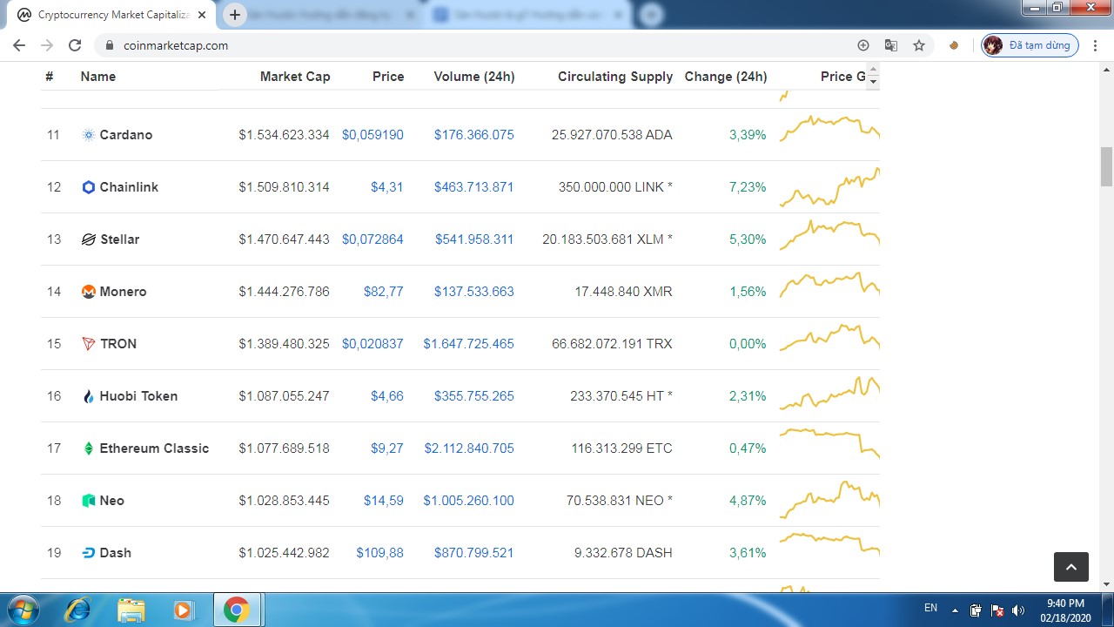Click the Chainlink price graph thumbnail
This screenshot has width=1114, height=627.
[829, 187]
